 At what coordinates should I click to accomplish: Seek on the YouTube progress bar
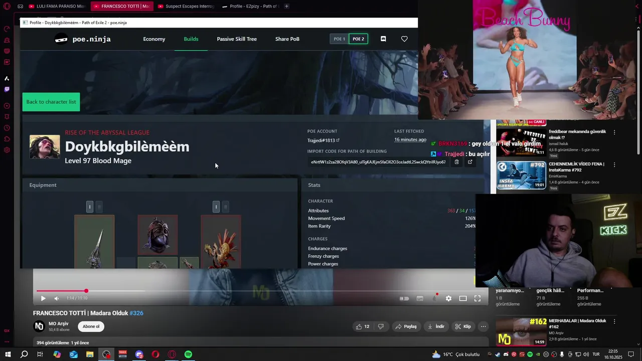260,291
